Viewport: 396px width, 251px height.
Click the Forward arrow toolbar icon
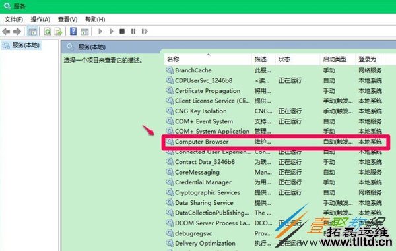pyautogui.click(x=17, y=32)
